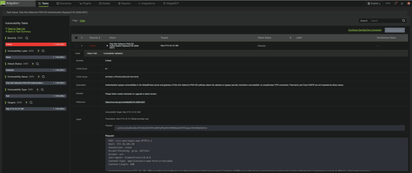Select the Palo Alto Networks vulnerability name bar

click(x=36, y=83)
